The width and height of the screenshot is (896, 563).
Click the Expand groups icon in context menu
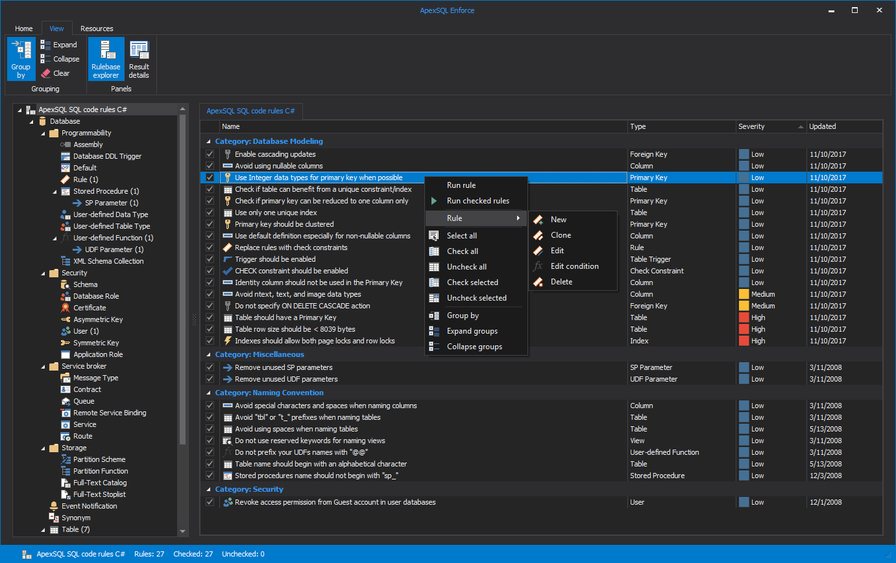[434, 331]
